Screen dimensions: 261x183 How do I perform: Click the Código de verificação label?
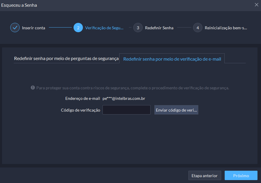coord(80,110)
